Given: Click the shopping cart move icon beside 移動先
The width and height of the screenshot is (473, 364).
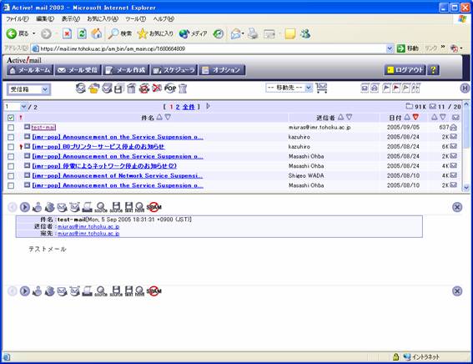Looking at the screenshot, I should (x=321, y=88).
